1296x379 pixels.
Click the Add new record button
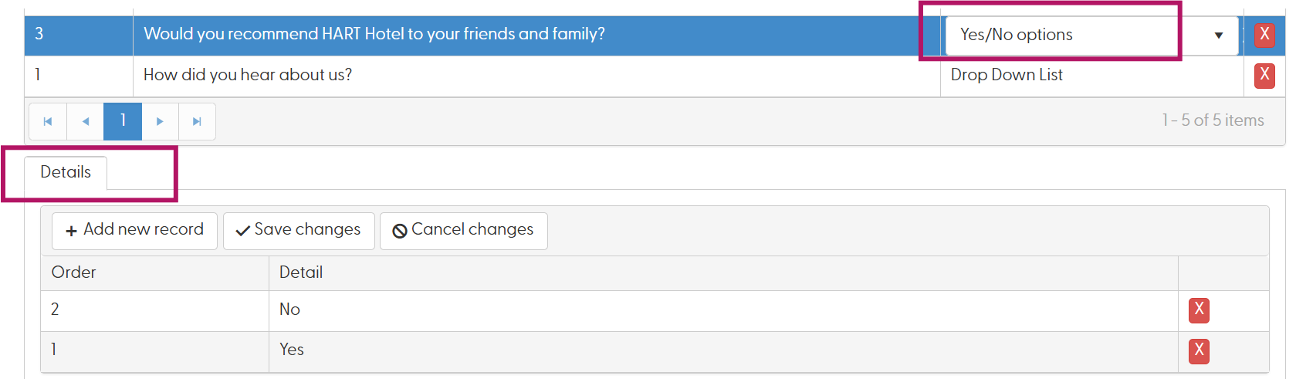tap(134, 231)
